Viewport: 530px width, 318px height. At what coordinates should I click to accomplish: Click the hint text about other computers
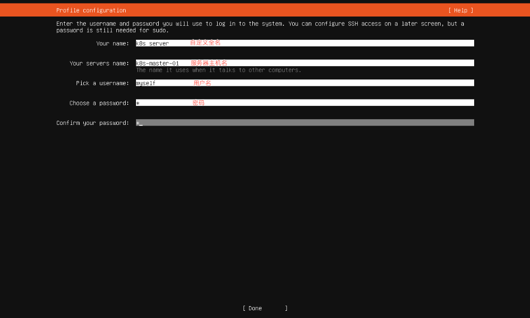tap(218, 70)
